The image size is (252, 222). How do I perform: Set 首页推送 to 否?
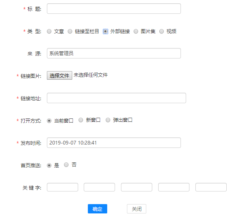(66, 165)
